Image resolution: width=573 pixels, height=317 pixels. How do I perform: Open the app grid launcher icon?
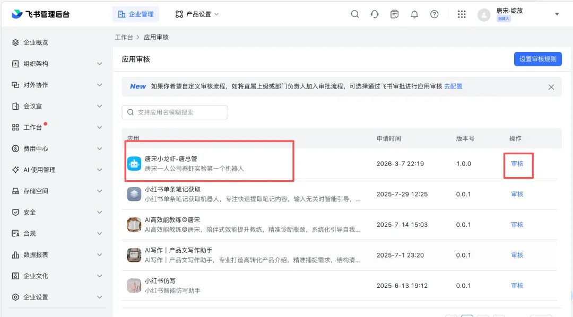click(462, 14)
